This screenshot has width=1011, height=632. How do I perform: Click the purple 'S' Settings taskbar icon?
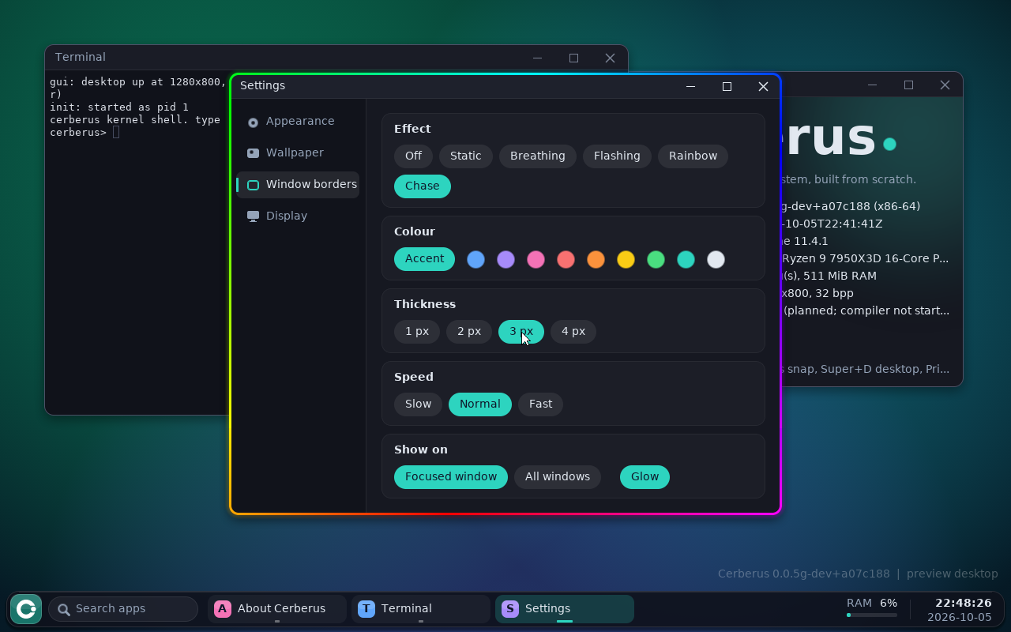click(x=510, y=608)
